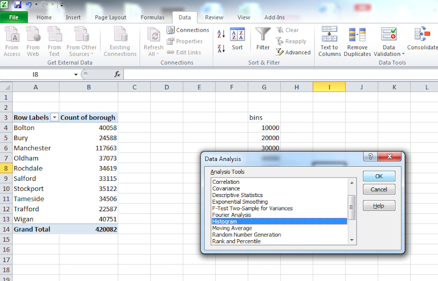438x281 pixels.
Task: Switch to the Formulas ribbon tab
Action: [152, 18]
